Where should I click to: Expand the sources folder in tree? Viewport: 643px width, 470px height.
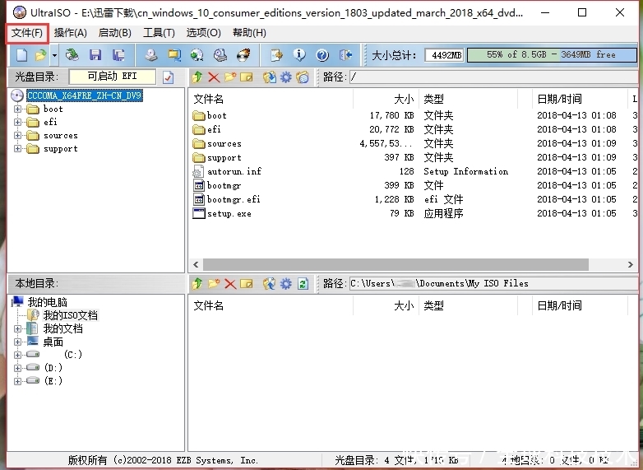point(17,136)
